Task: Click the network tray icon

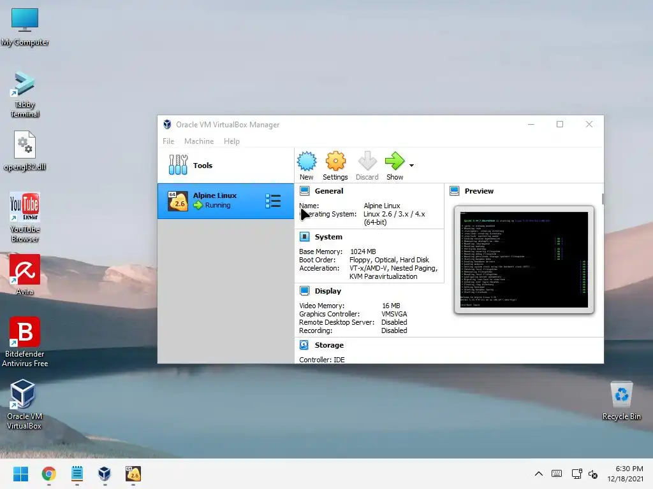Action: click(576, 474)
